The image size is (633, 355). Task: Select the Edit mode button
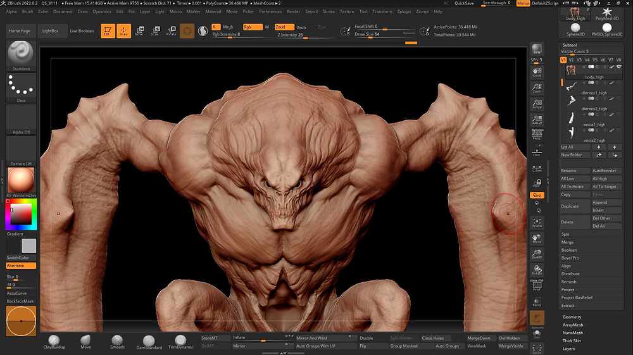[x=108, y=30]
